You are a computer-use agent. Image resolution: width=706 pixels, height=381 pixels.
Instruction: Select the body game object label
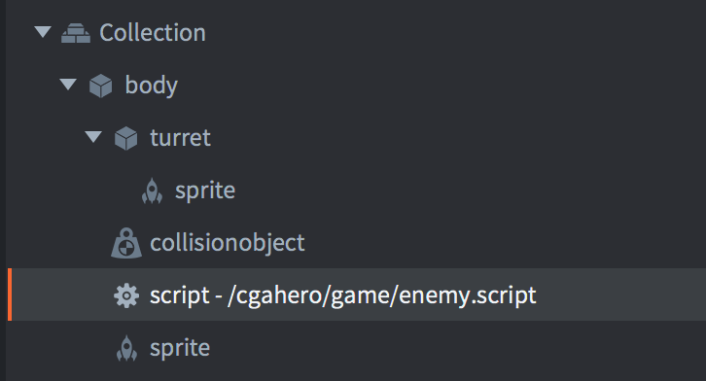pyautogui.click(x=152, y=86)
